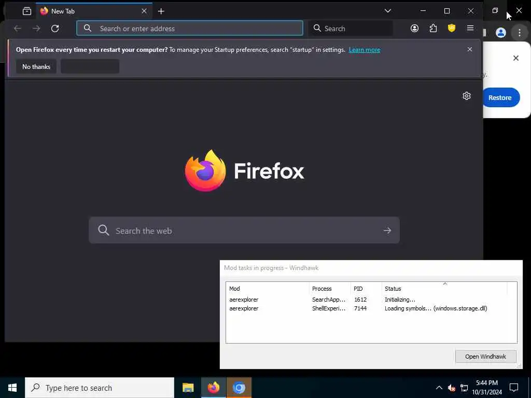Close the Chrome restore pages popup
The width and height of the screenshot is (531, 398).
point(516,58)
